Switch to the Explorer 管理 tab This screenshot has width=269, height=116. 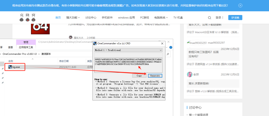[26, 42]
